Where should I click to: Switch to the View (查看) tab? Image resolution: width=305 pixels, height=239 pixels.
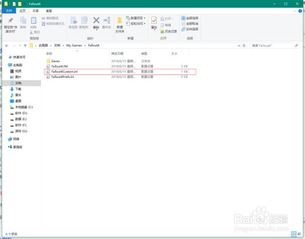point(49,11)
